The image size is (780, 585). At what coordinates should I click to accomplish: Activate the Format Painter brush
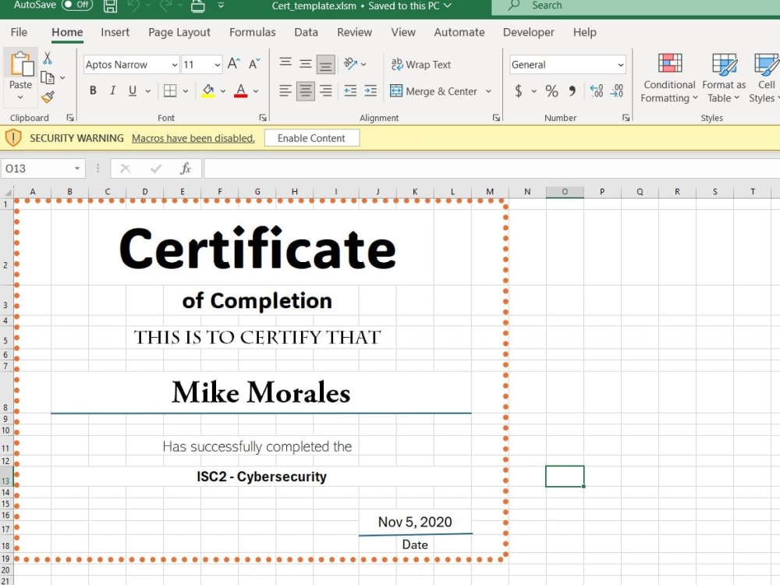click(x=48, y=97)
